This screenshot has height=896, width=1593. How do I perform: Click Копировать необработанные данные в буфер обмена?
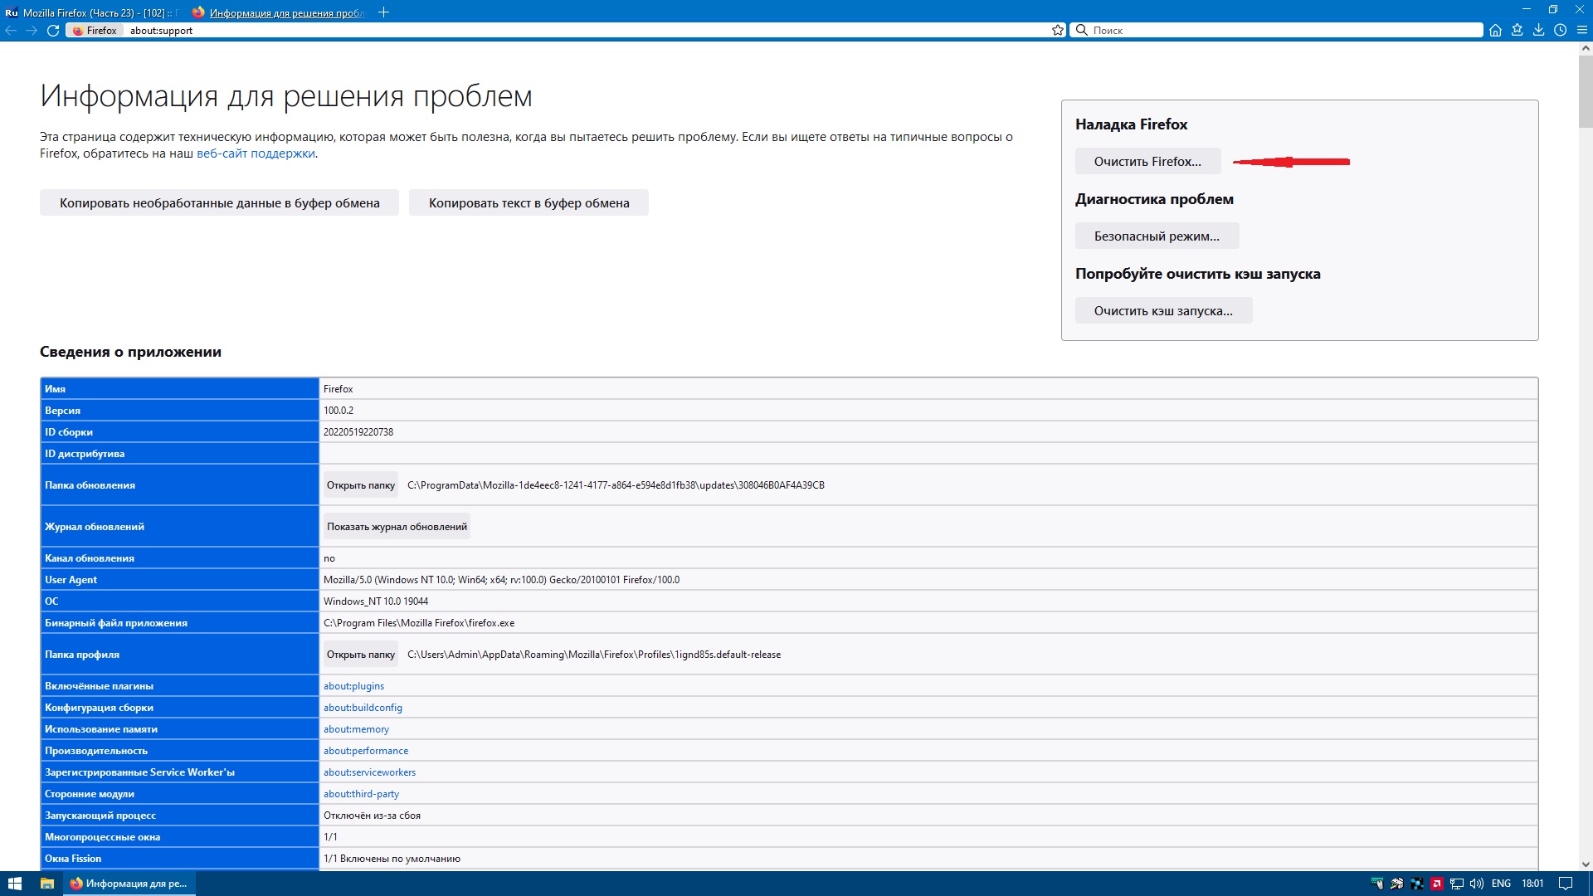click(219, 202)
